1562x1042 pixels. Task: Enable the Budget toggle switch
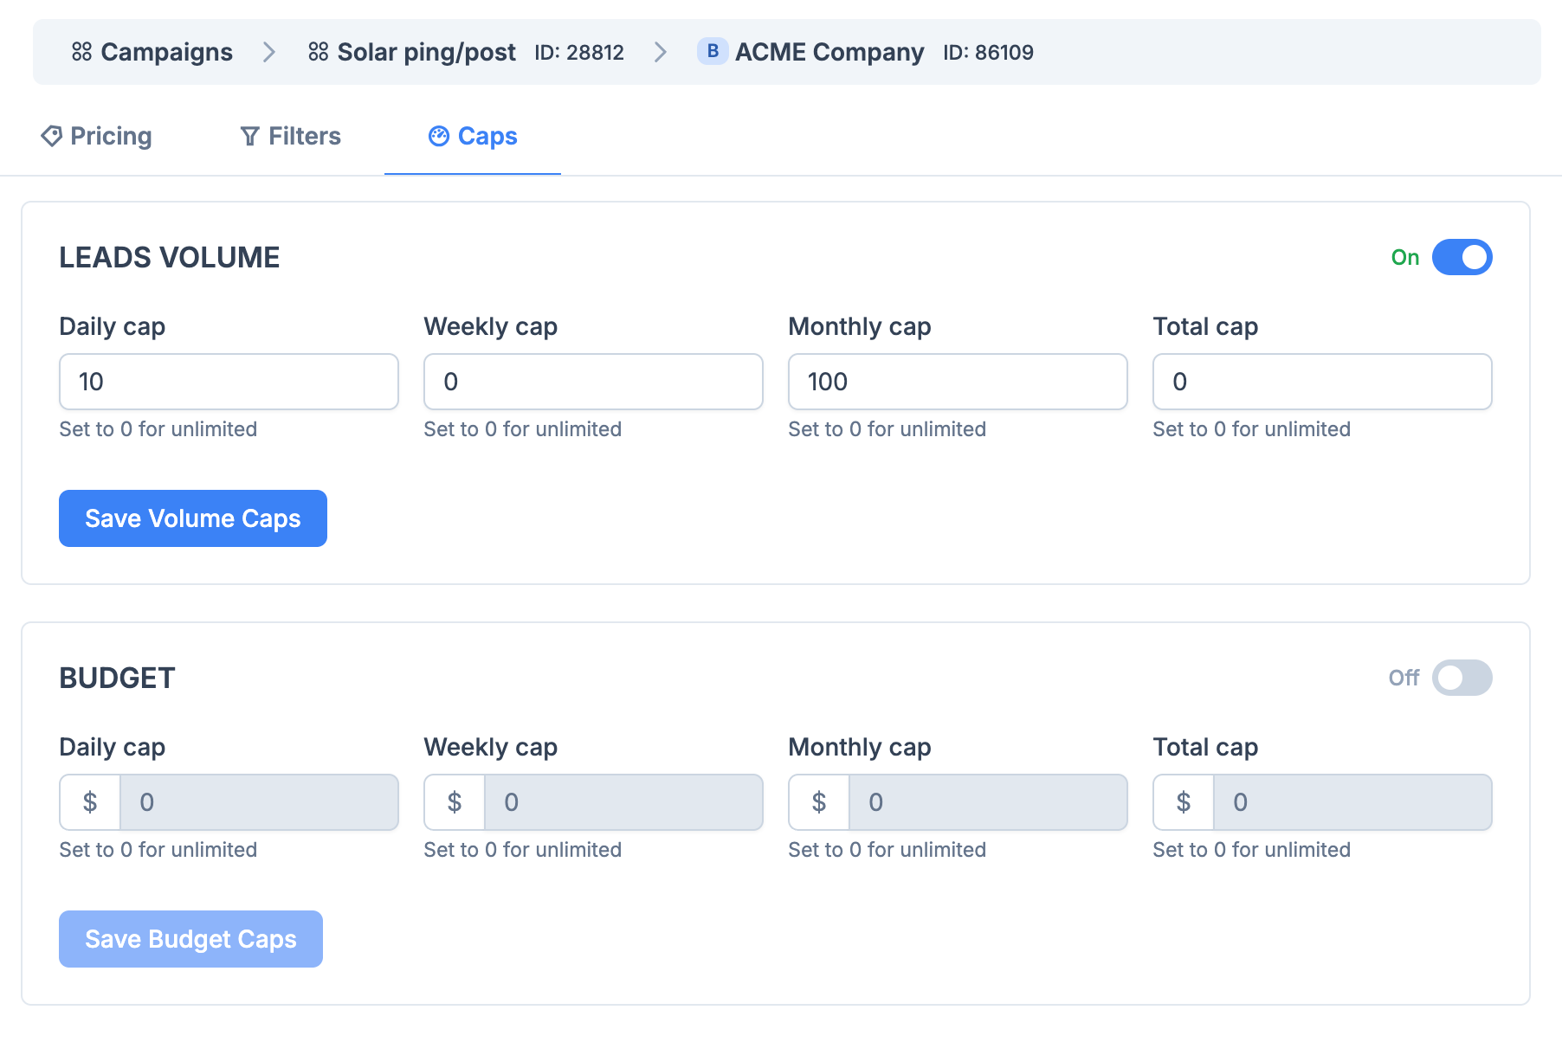[x=1462, y=678]
